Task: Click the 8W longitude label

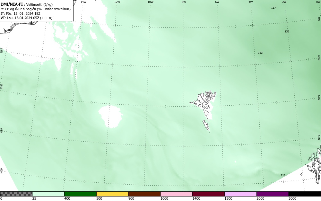Action: coord(184,2)
